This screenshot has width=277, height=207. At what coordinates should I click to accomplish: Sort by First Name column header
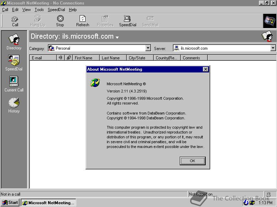(x=86, y=58)
